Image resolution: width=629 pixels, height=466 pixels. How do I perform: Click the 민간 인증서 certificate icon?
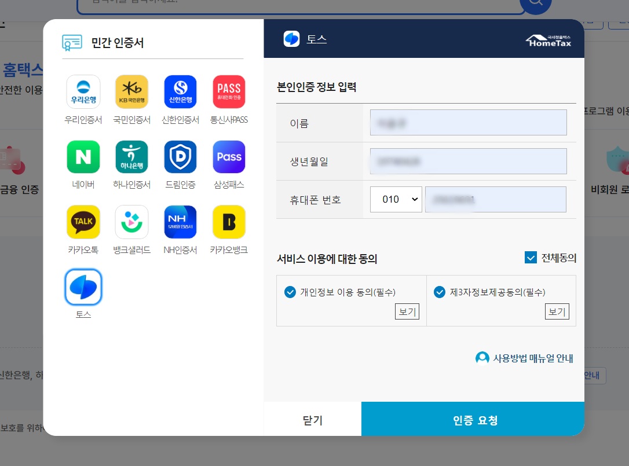tap(72, 42)
